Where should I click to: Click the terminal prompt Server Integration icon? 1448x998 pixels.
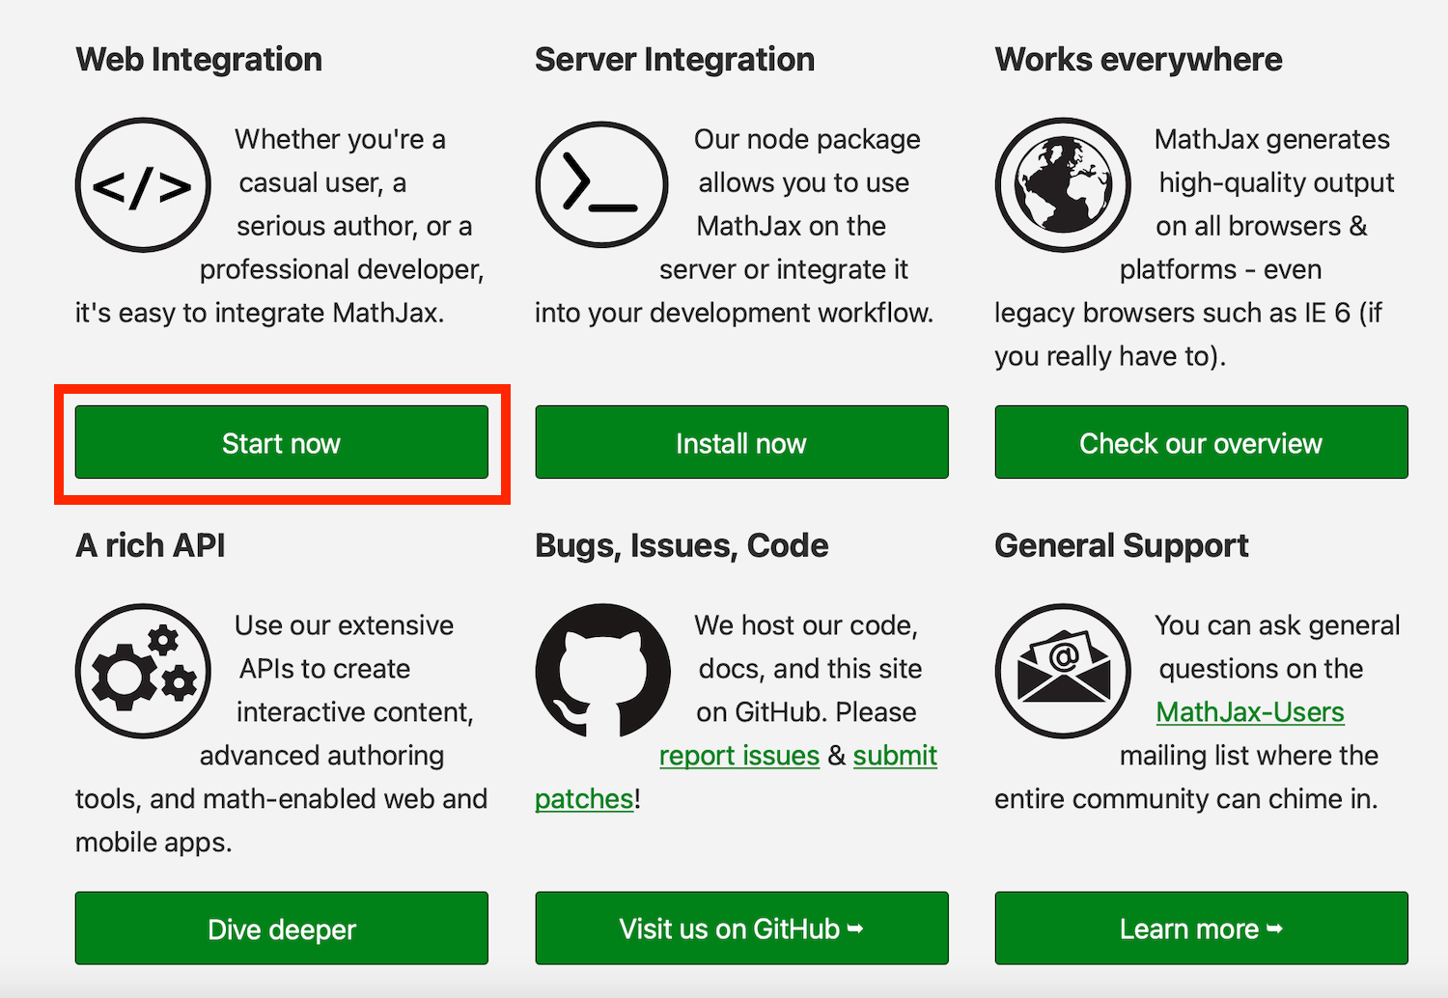click(x=601, y=185)
